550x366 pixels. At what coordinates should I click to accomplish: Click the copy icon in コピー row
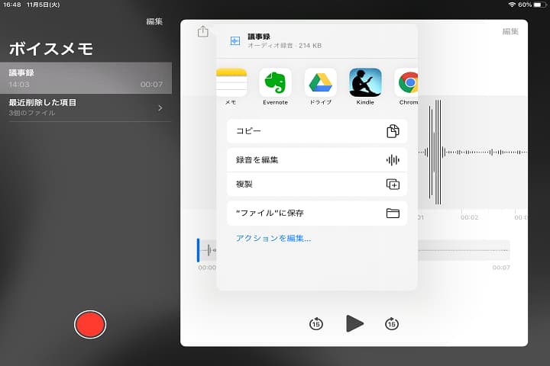(x=393, y=131)
